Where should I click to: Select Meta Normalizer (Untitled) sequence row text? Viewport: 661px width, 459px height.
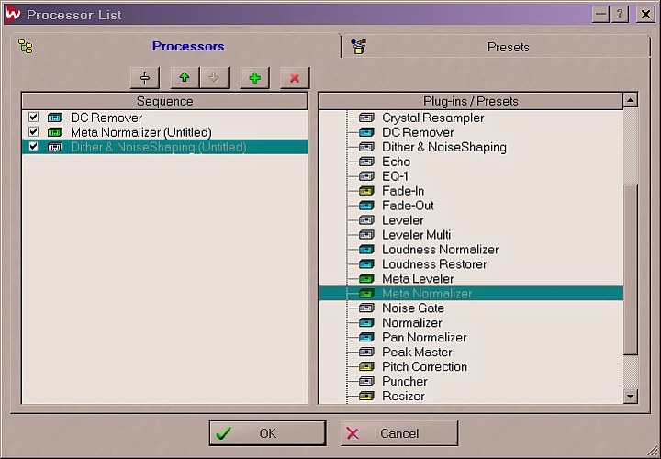141,132
